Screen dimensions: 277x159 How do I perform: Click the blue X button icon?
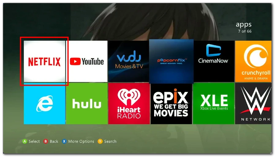pyautogui.click(x=64, y=141)
